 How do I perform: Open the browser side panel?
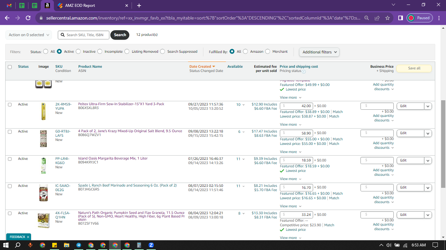click(x=400, y=18)
